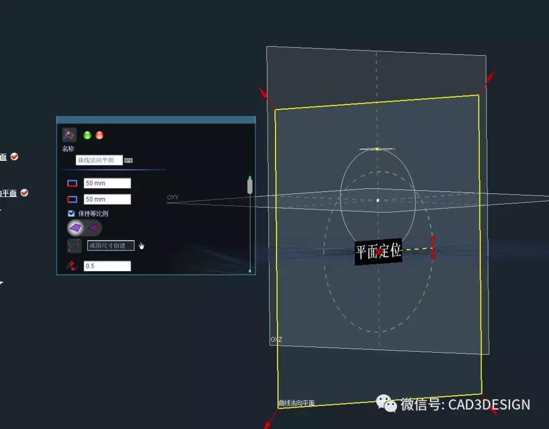Click the plane tool icon above 名称
The height and width of the screenshot is (429, 549).
click(x=69, y=135)
